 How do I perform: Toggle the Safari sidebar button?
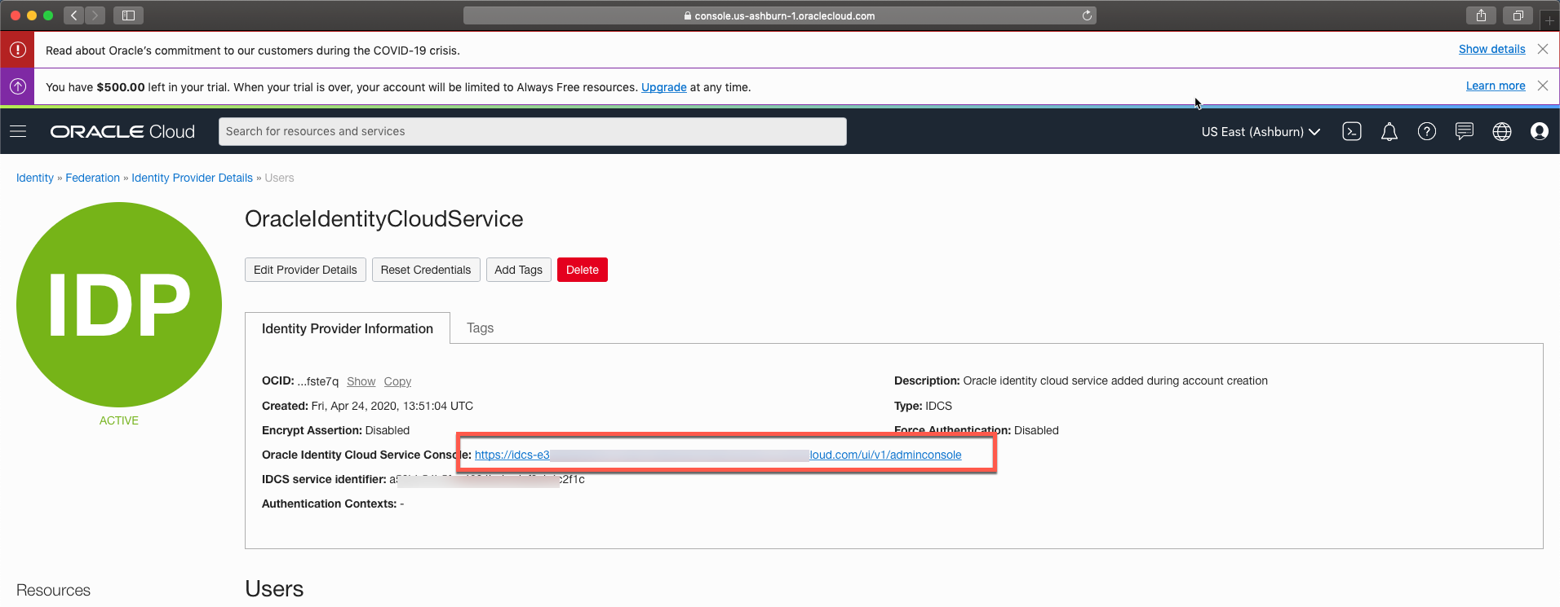point(128,15)
